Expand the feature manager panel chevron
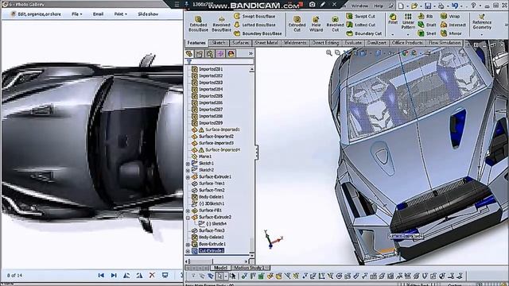The height and width of the screenshot is (286, 509). click(251, 53)
